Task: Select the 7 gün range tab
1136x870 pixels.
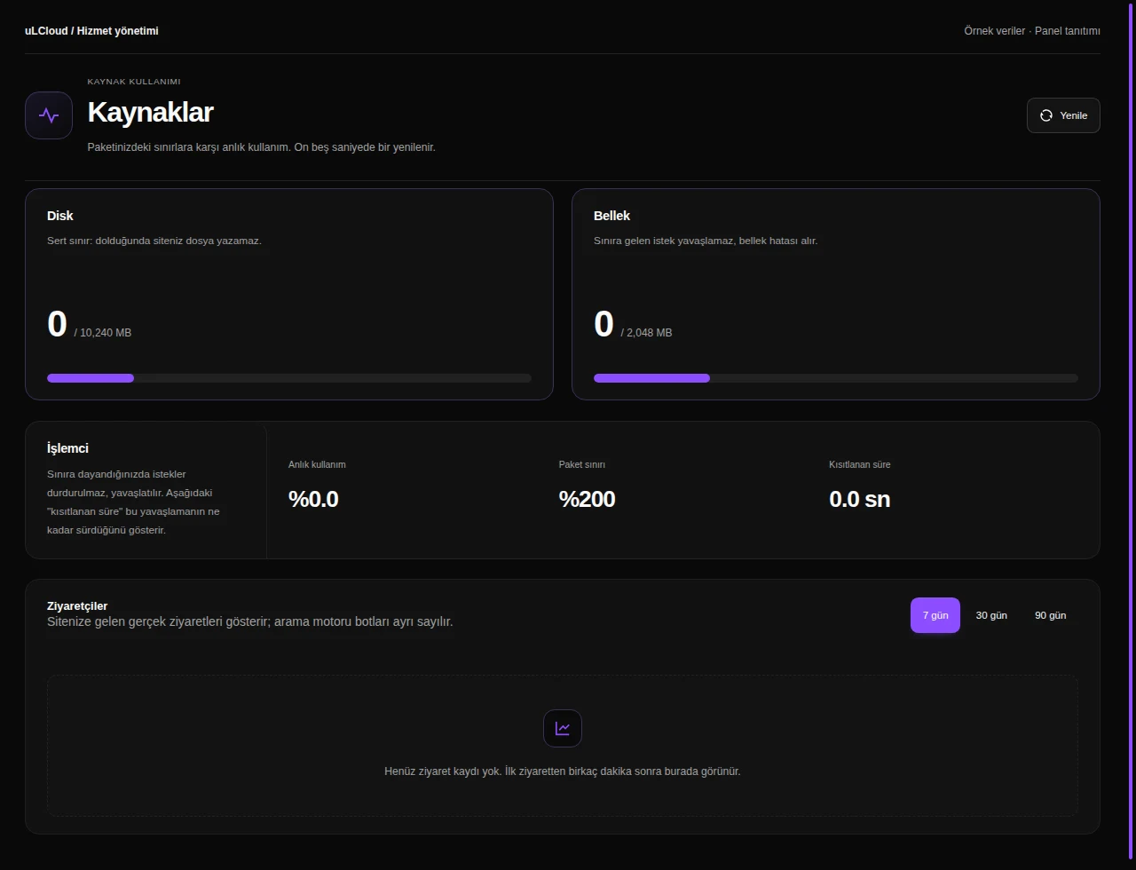Action: pos(935,615)
